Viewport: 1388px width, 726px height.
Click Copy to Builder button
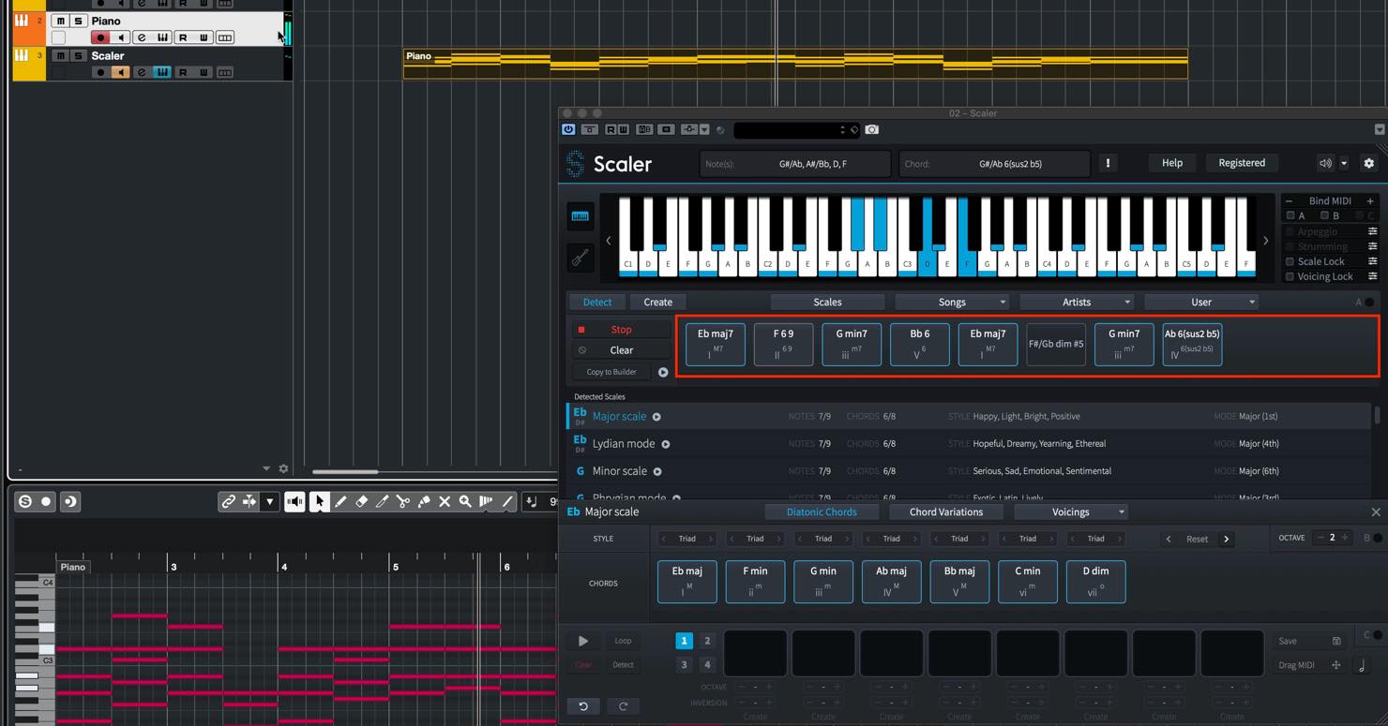[x=611, y=372]
